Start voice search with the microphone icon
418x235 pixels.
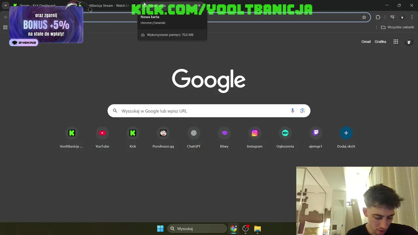(x=293, y=111)
